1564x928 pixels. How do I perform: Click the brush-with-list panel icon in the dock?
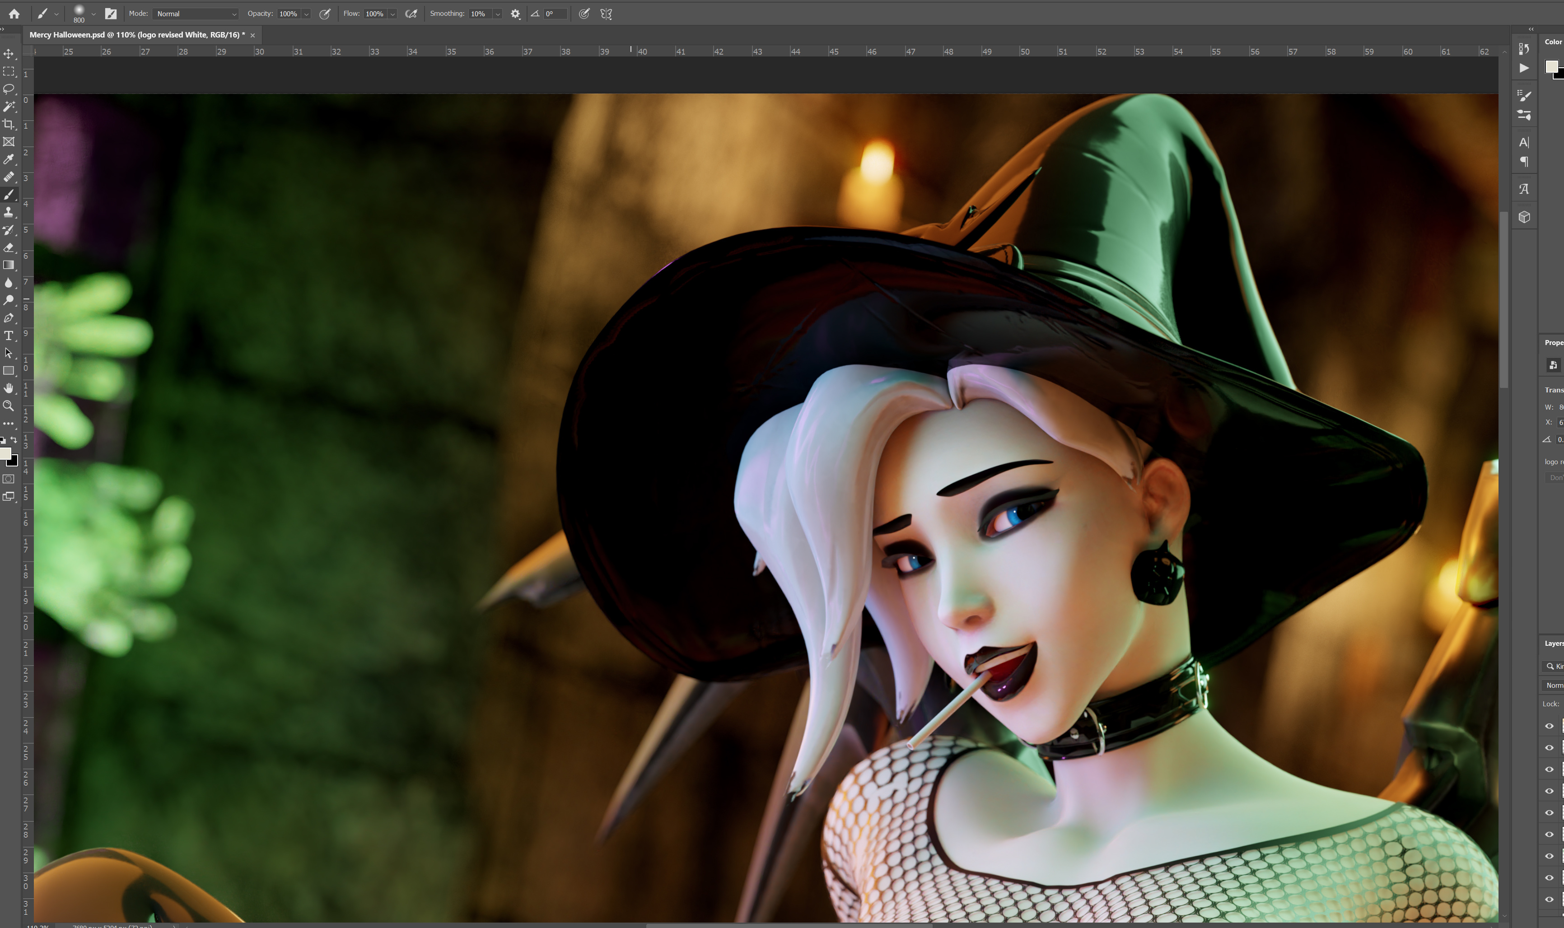pos(1524,95)
